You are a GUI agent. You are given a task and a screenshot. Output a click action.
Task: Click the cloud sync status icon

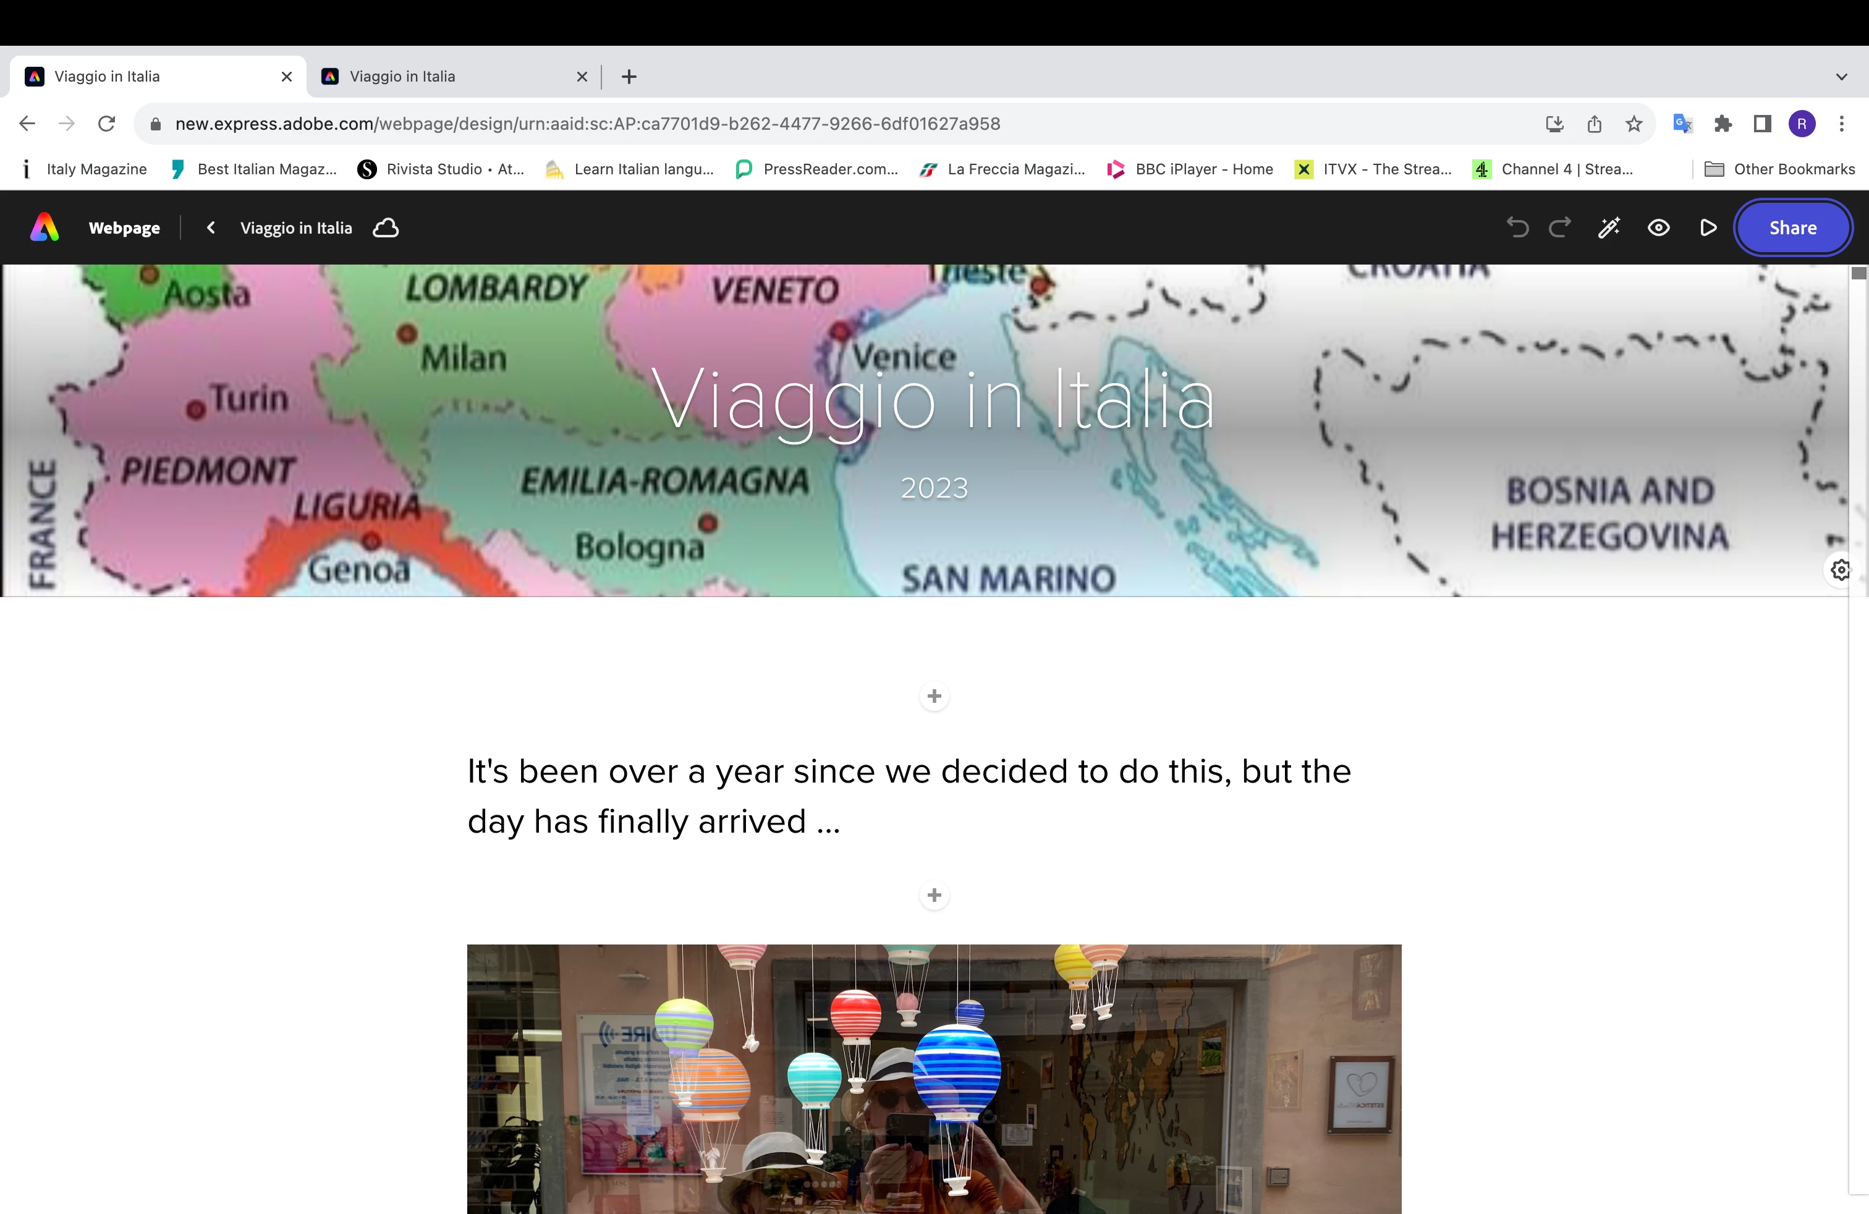pyautogui.click(x=386, y=227)
